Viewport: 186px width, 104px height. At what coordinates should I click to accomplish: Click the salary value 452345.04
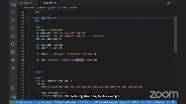point(57,48)
